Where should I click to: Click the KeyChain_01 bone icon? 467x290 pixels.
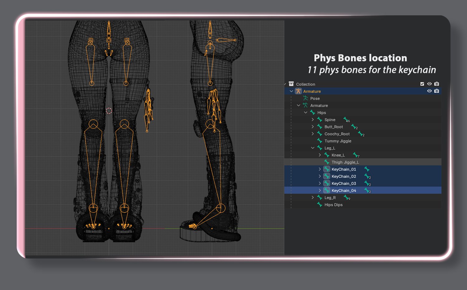pos(327,169)
